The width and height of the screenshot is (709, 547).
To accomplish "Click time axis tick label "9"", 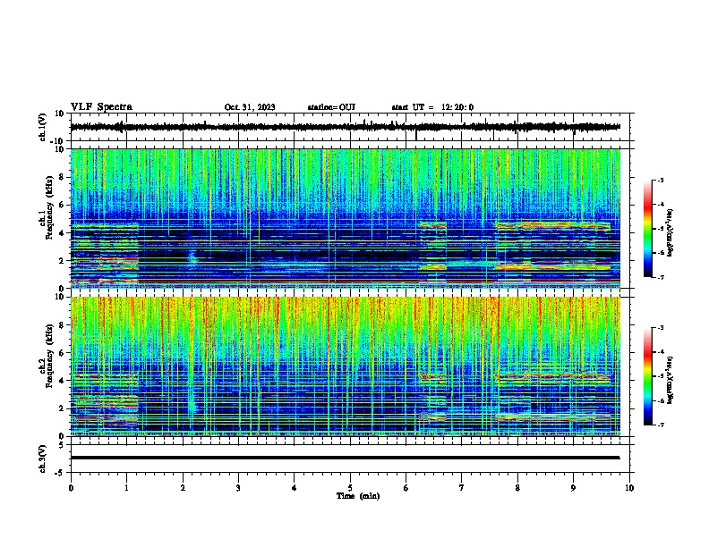I will pyautogui.click(x=573, y=488).
